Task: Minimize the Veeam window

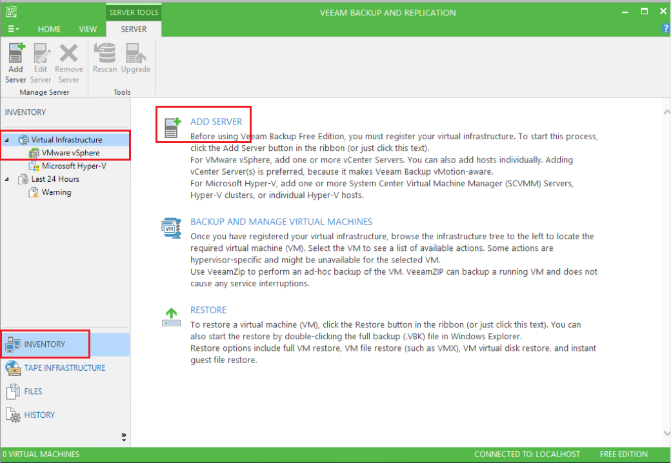Action: [625, 12]
